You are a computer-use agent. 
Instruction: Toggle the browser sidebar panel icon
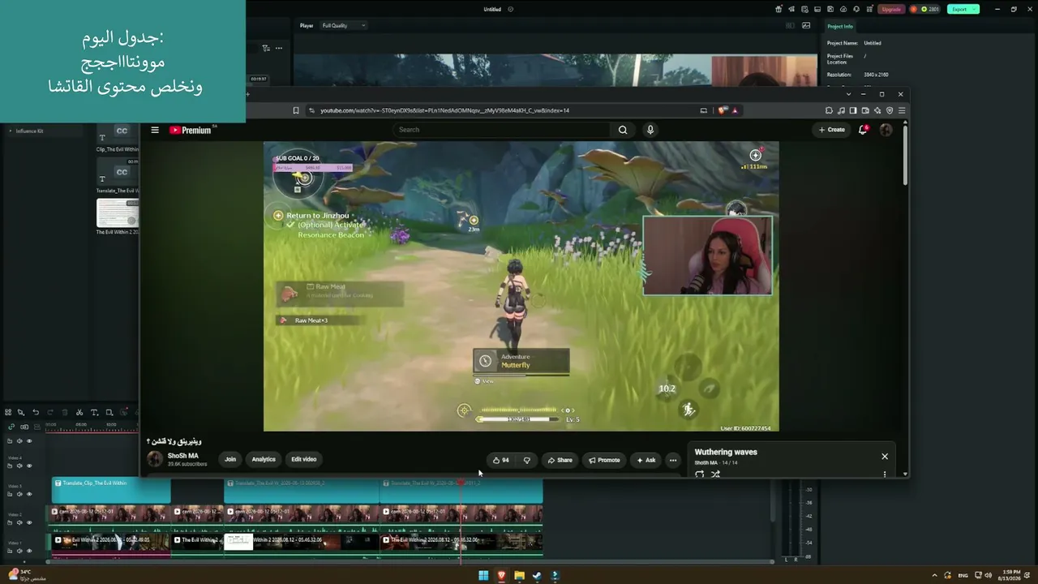tap(853, 110)
